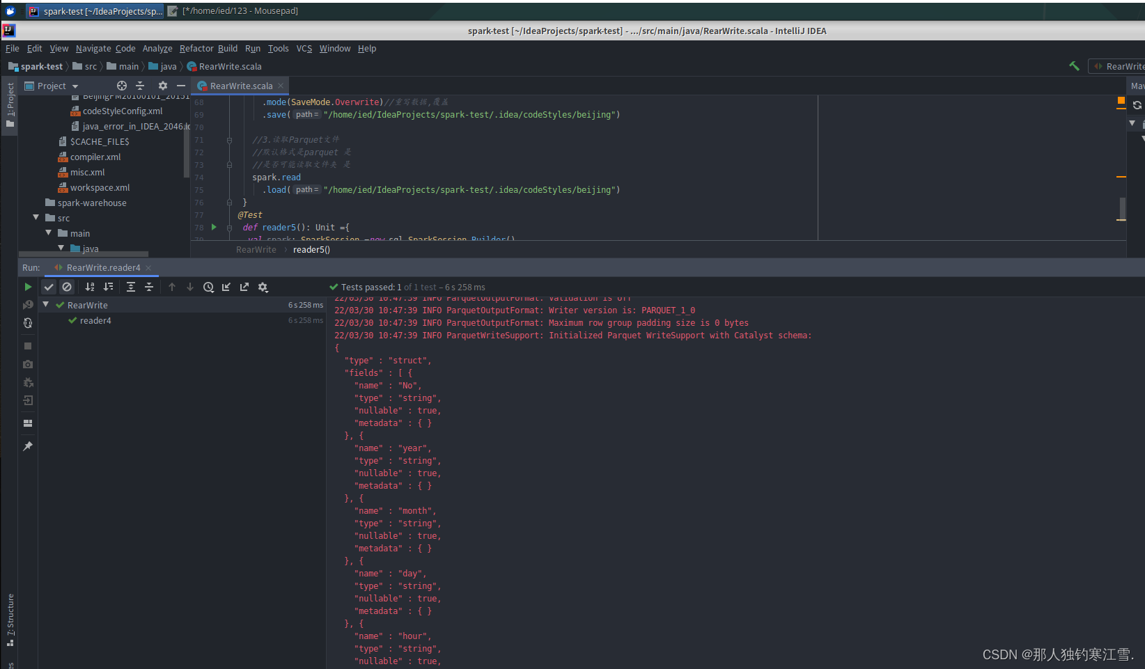The width and height of the screenshot is (1145, 669).
Task: Rerun the RearWrite.reader4 test
Action: [28, 287]
